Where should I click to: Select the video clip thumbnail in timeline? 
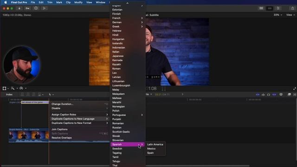pos(28,135)
